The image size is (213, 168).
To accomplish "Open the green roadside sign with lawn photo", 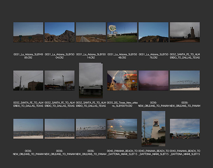I will coord(122,32).
